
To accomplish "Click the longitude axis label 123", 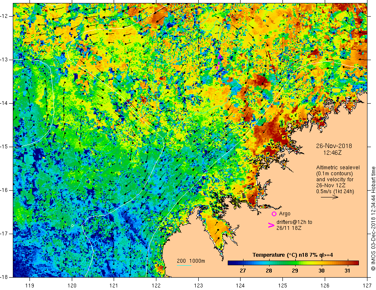I will [198, 285].
